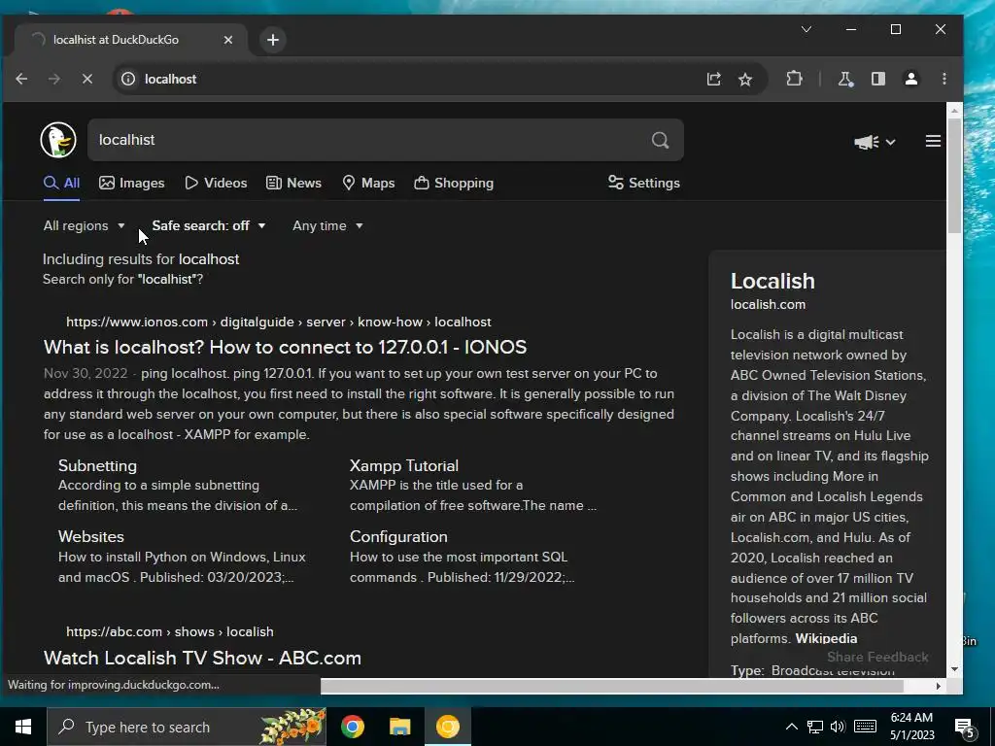Open Google Chrome from the taskbar

(x=352, y=727)
